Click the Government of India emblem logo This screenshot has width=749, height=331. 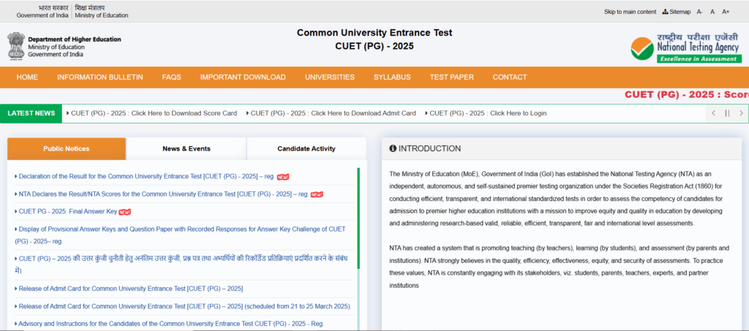tap(16, 46)
